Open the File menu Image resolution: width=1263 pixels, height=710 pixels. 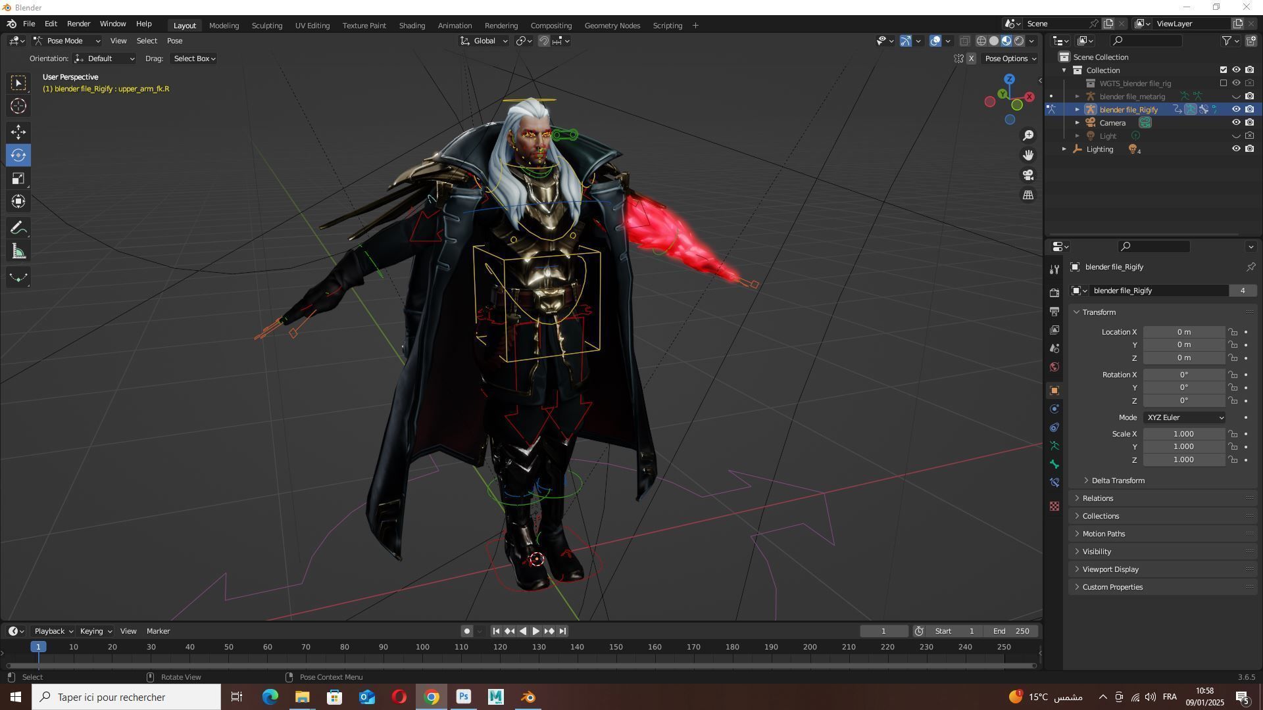pyautogui.click(x=29, y=24)
